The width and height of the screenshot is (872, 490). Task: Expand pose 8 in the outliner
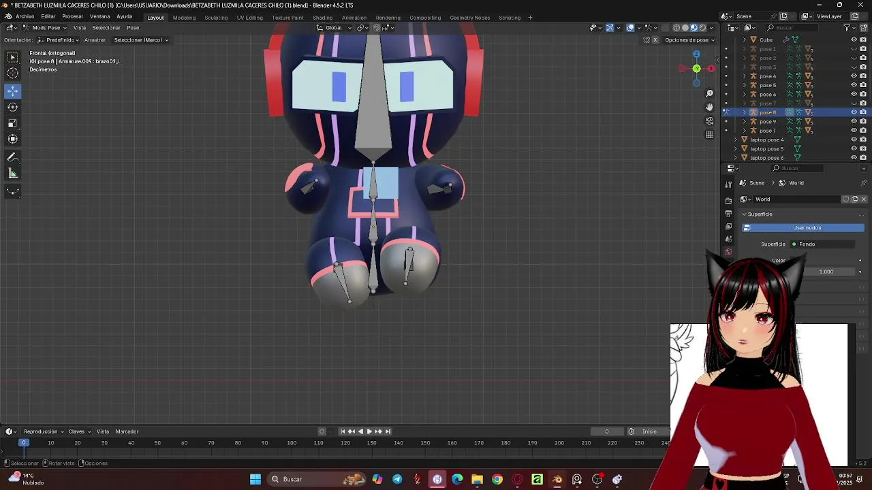[745, 112]
